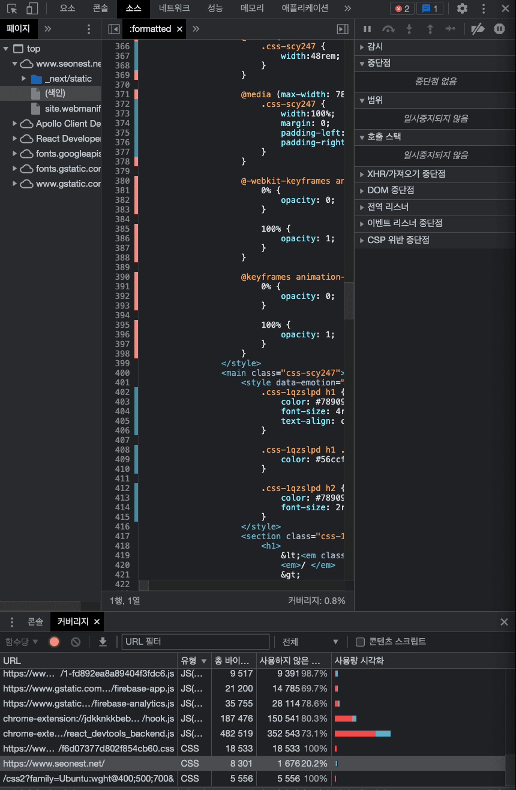
Task: Select the firebase-app.js coverage row
Action: click(x=89, y=689)
